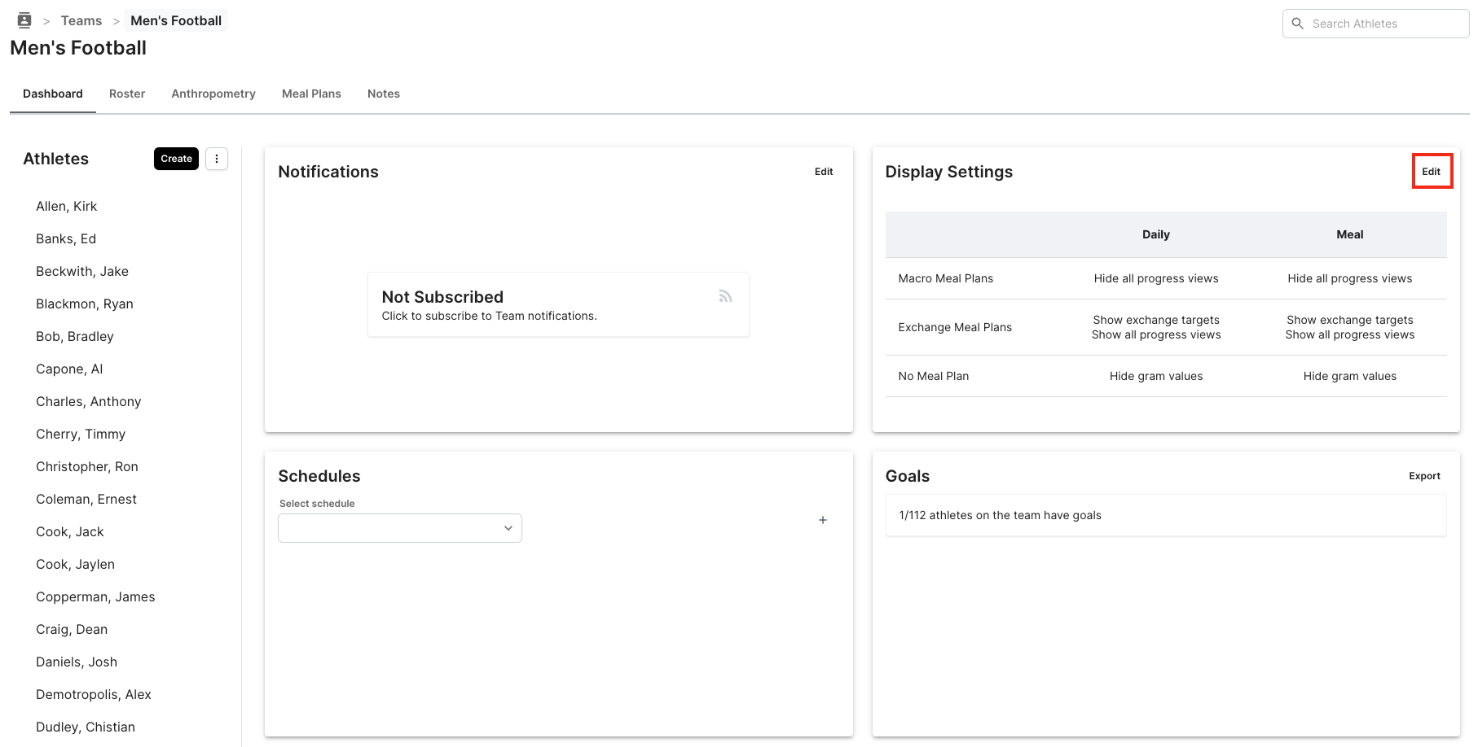This screenshot has height=747, width=1478.
Task: Click the search magnifier icon
Action: [1298, 24]
